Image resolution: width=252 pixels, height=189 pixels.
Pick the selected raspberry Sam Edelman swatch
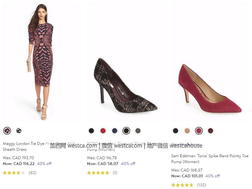point(199,130)
